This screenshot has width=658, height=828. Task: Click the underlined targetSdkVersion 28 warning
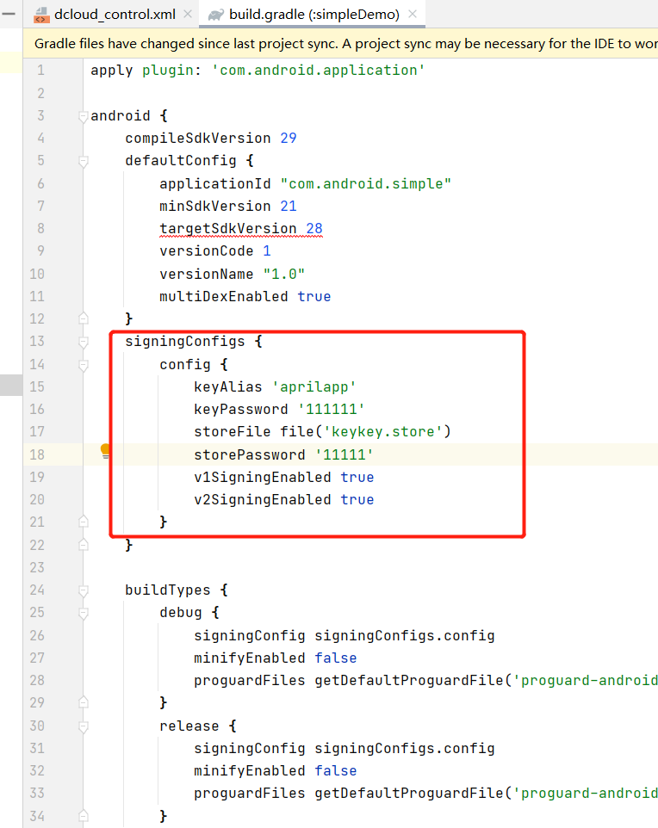(x=241, y=229)
